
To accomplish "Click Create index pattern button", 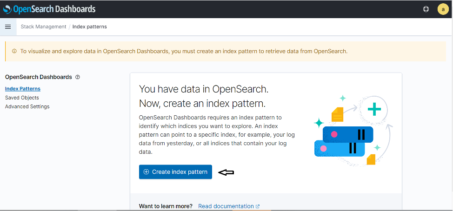I will (x=175, y=172).
